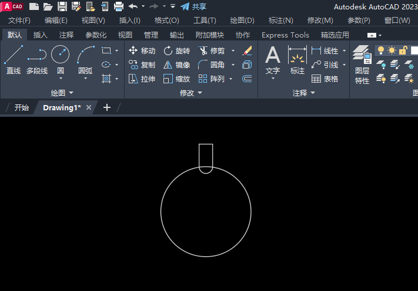Click the Undo arrow
This screenshot has width=418, height=291.
click(x=133, y=6)
